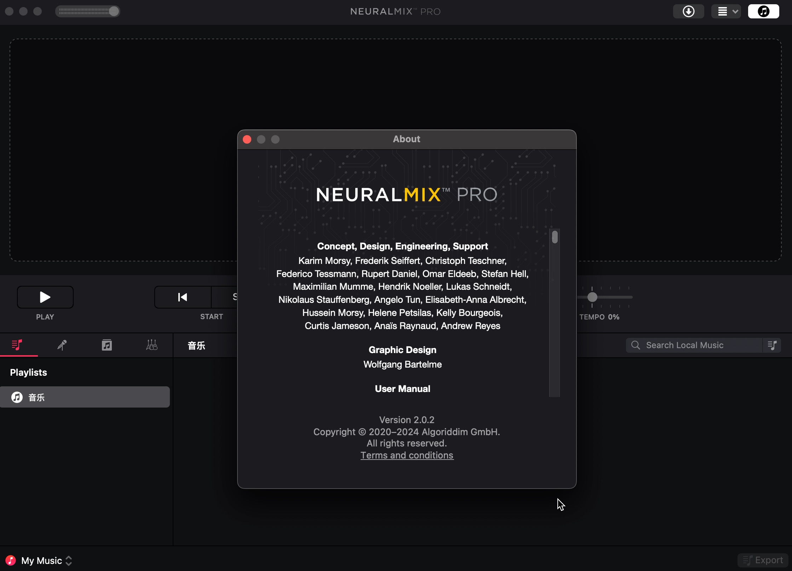Click the Graphic Design heading in About
This screenshot has height=571, width=792.
402,350
